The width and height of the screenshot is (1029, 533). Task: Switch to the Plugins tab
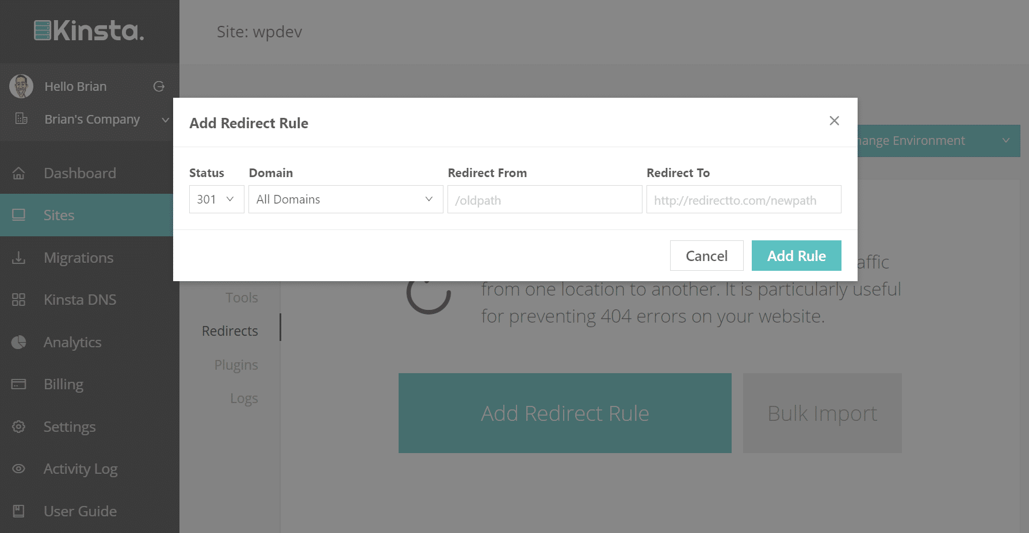[236, 364]
